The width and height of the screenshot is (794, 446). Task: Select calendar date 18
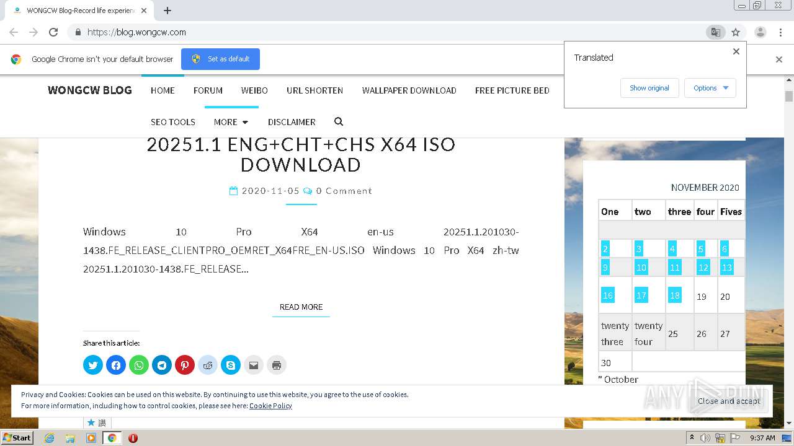click(675, 295)
